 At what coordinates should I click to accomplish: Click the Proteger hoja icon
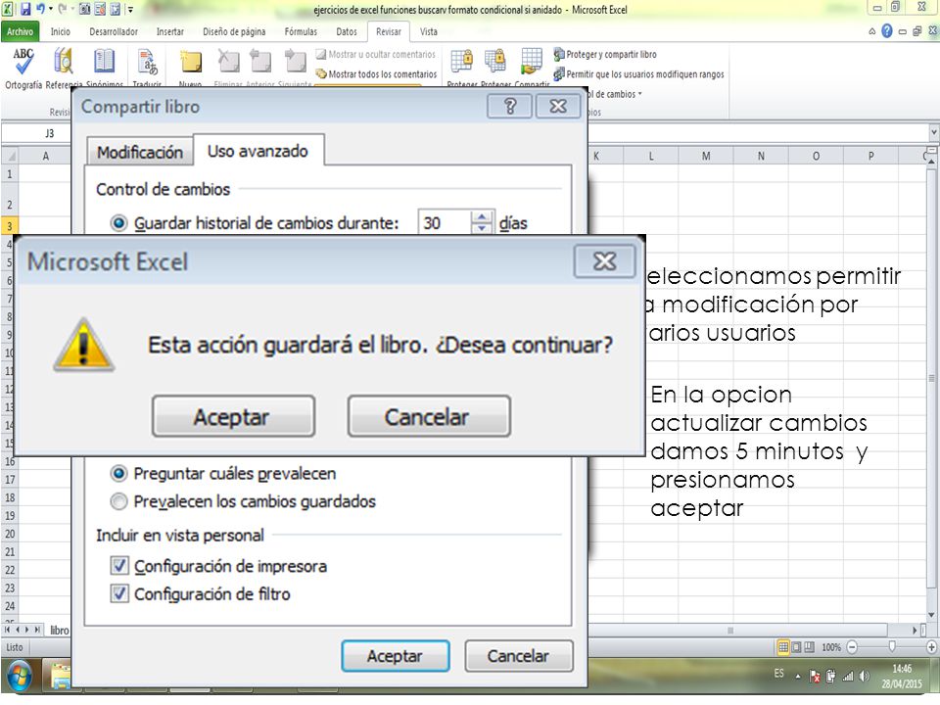pyautogui.click(x=461, y=61)
